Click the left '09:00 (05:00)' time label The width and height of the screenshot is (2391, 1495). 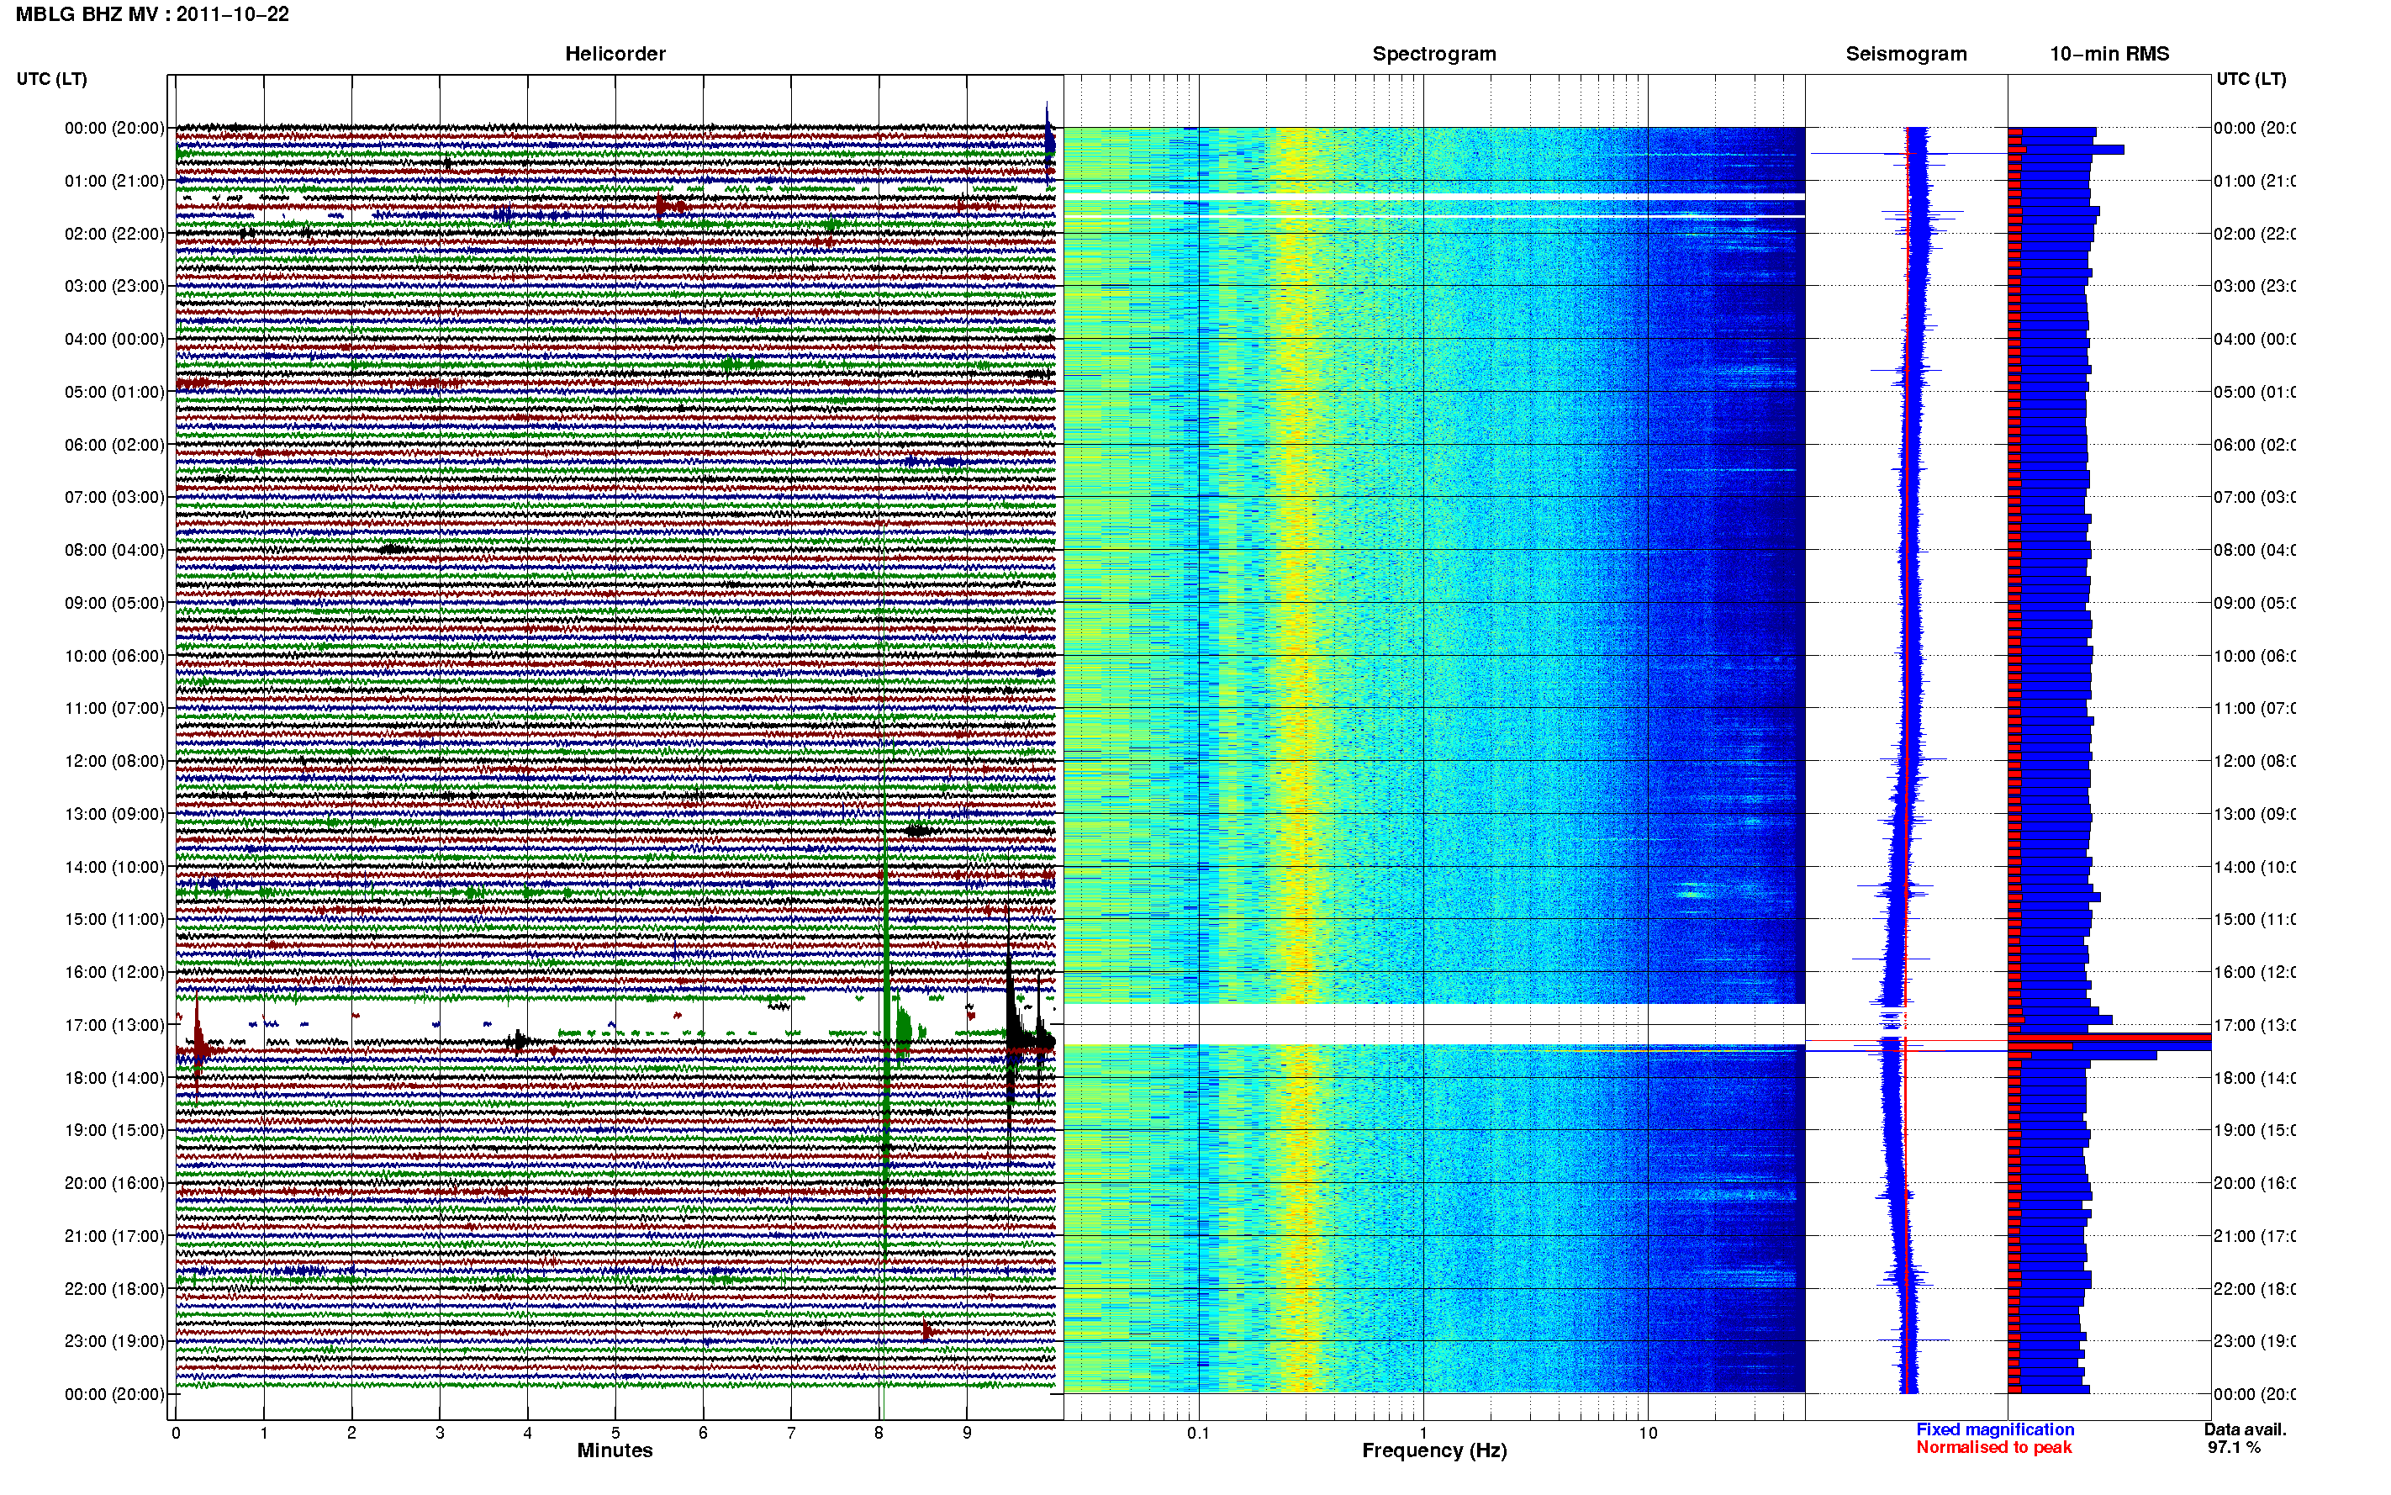tap(114, 603)
